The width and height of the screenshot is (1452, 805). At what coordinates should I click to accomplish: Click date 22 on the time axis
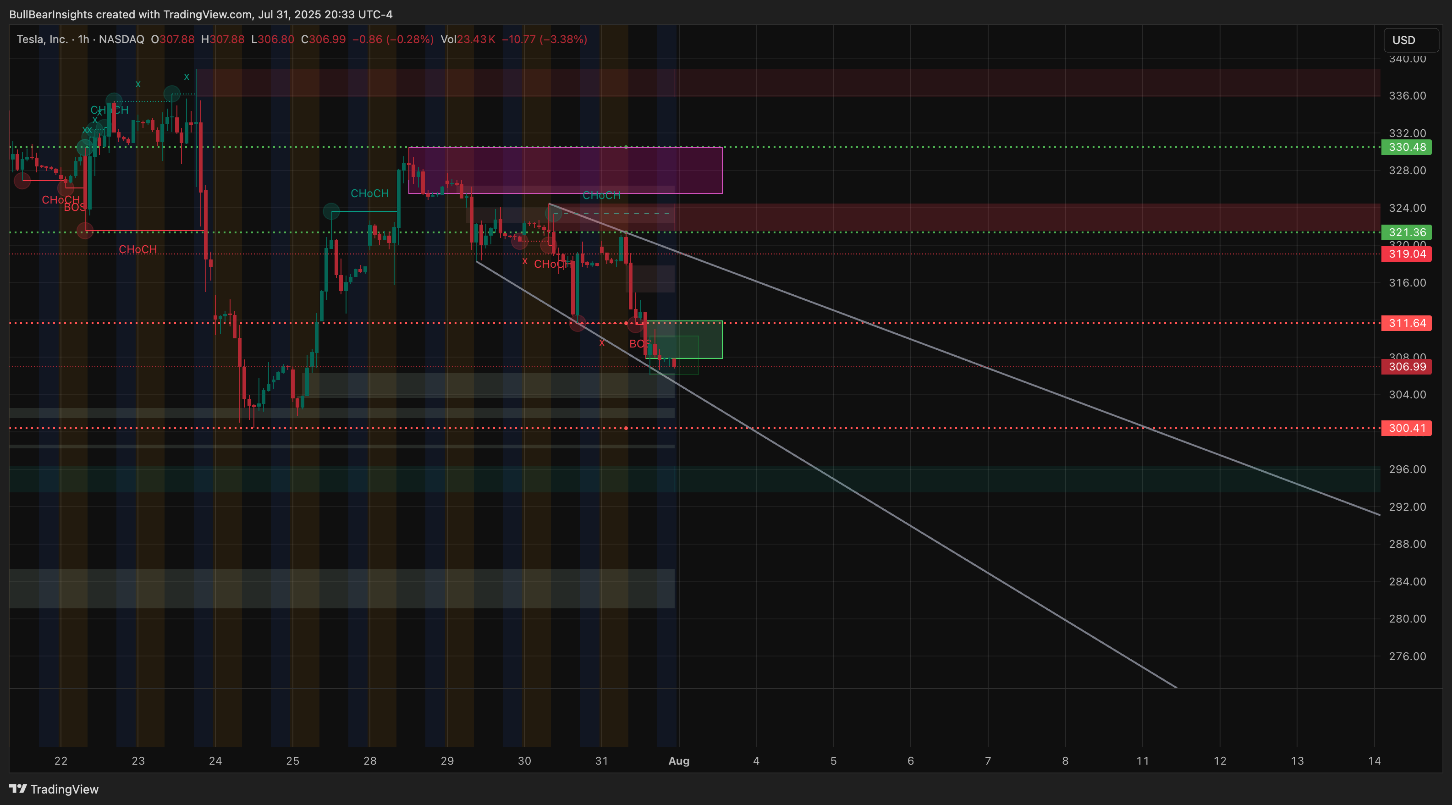pyautogui.click(x=61, y=761)
